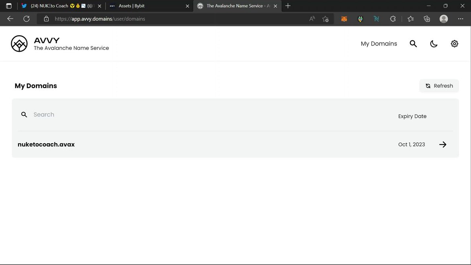Click the Refresh button
The image size is (471, 265).
tap(439, 86)
